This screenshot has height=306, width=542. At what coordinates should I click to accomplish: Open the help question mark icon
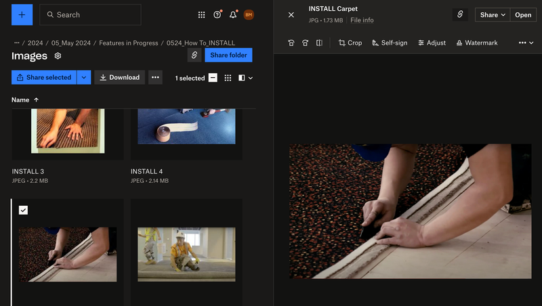tap(217, 15)
